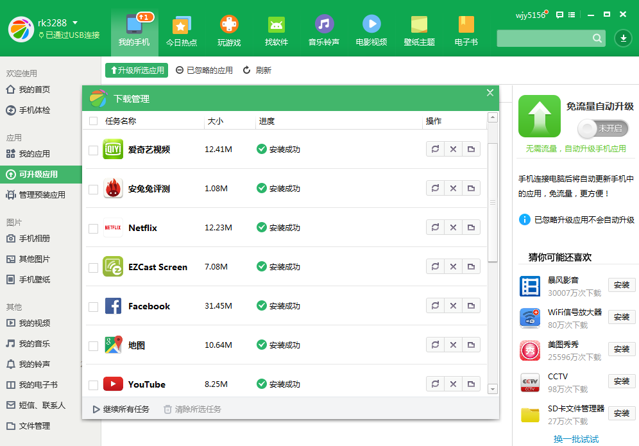Open 我的视频 in sidebar
The image size is (639, 446).
[x=28, y=323]
